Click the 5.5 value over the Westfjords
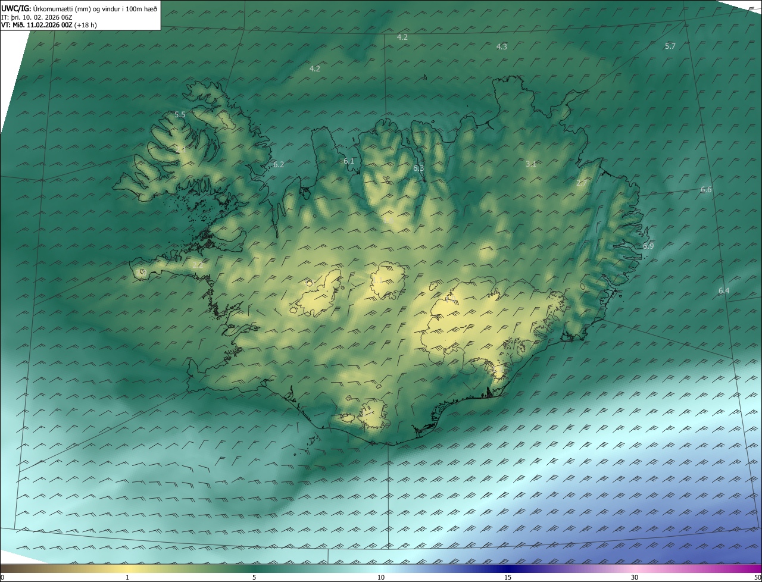This screenshot has height=582, width=762. click(x=180, y=114)
